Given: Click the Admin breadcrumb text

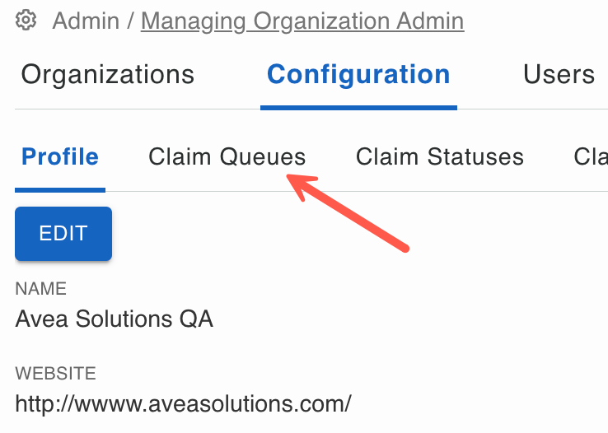Looking at the screenshot, I should (x=86, y=21).
